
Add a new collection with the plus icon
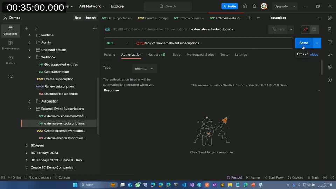(x=27, y=28)
